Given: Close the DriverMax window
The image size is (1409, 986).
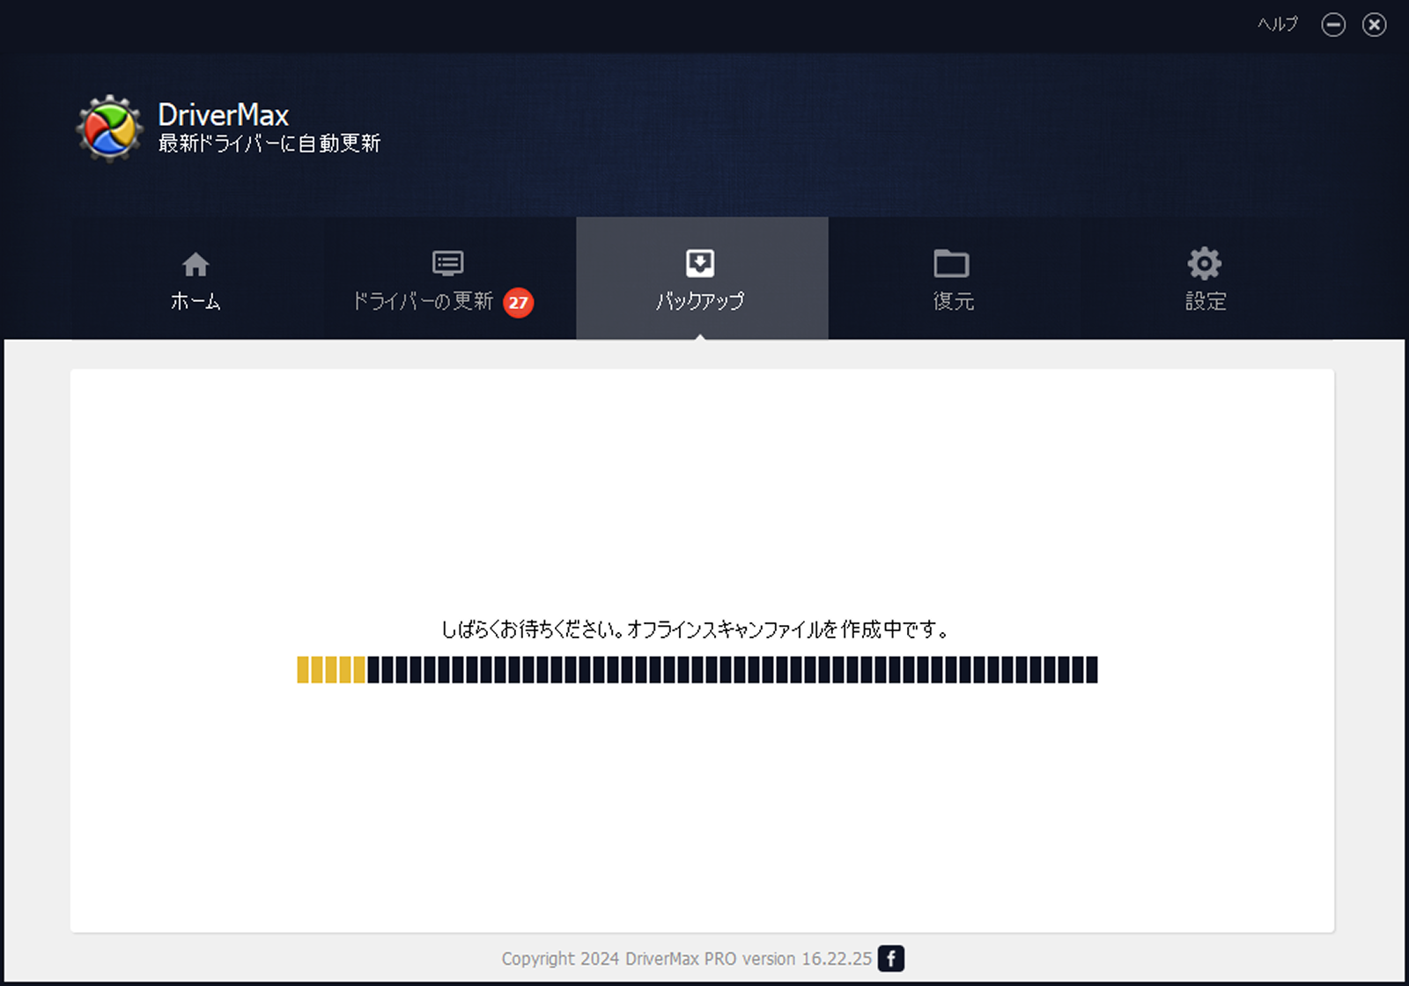Looking at the screenshot, I should click(x=1374, y=25).
